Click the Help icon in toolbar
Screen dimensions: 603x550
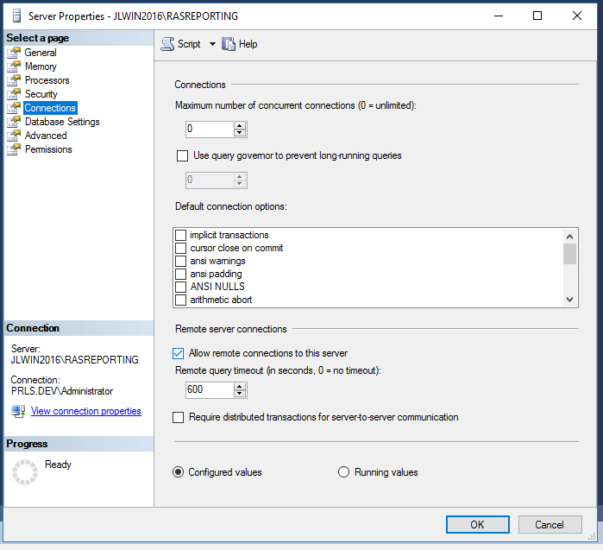point(229,44)
